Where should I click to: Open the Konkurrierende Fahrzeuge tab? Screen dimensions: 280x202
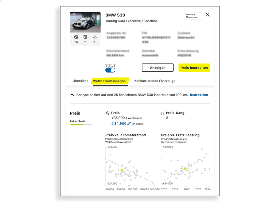155,81
